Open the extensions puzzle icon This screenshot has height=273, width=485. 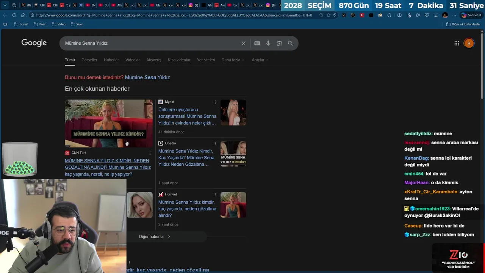(x=390, y=15)
